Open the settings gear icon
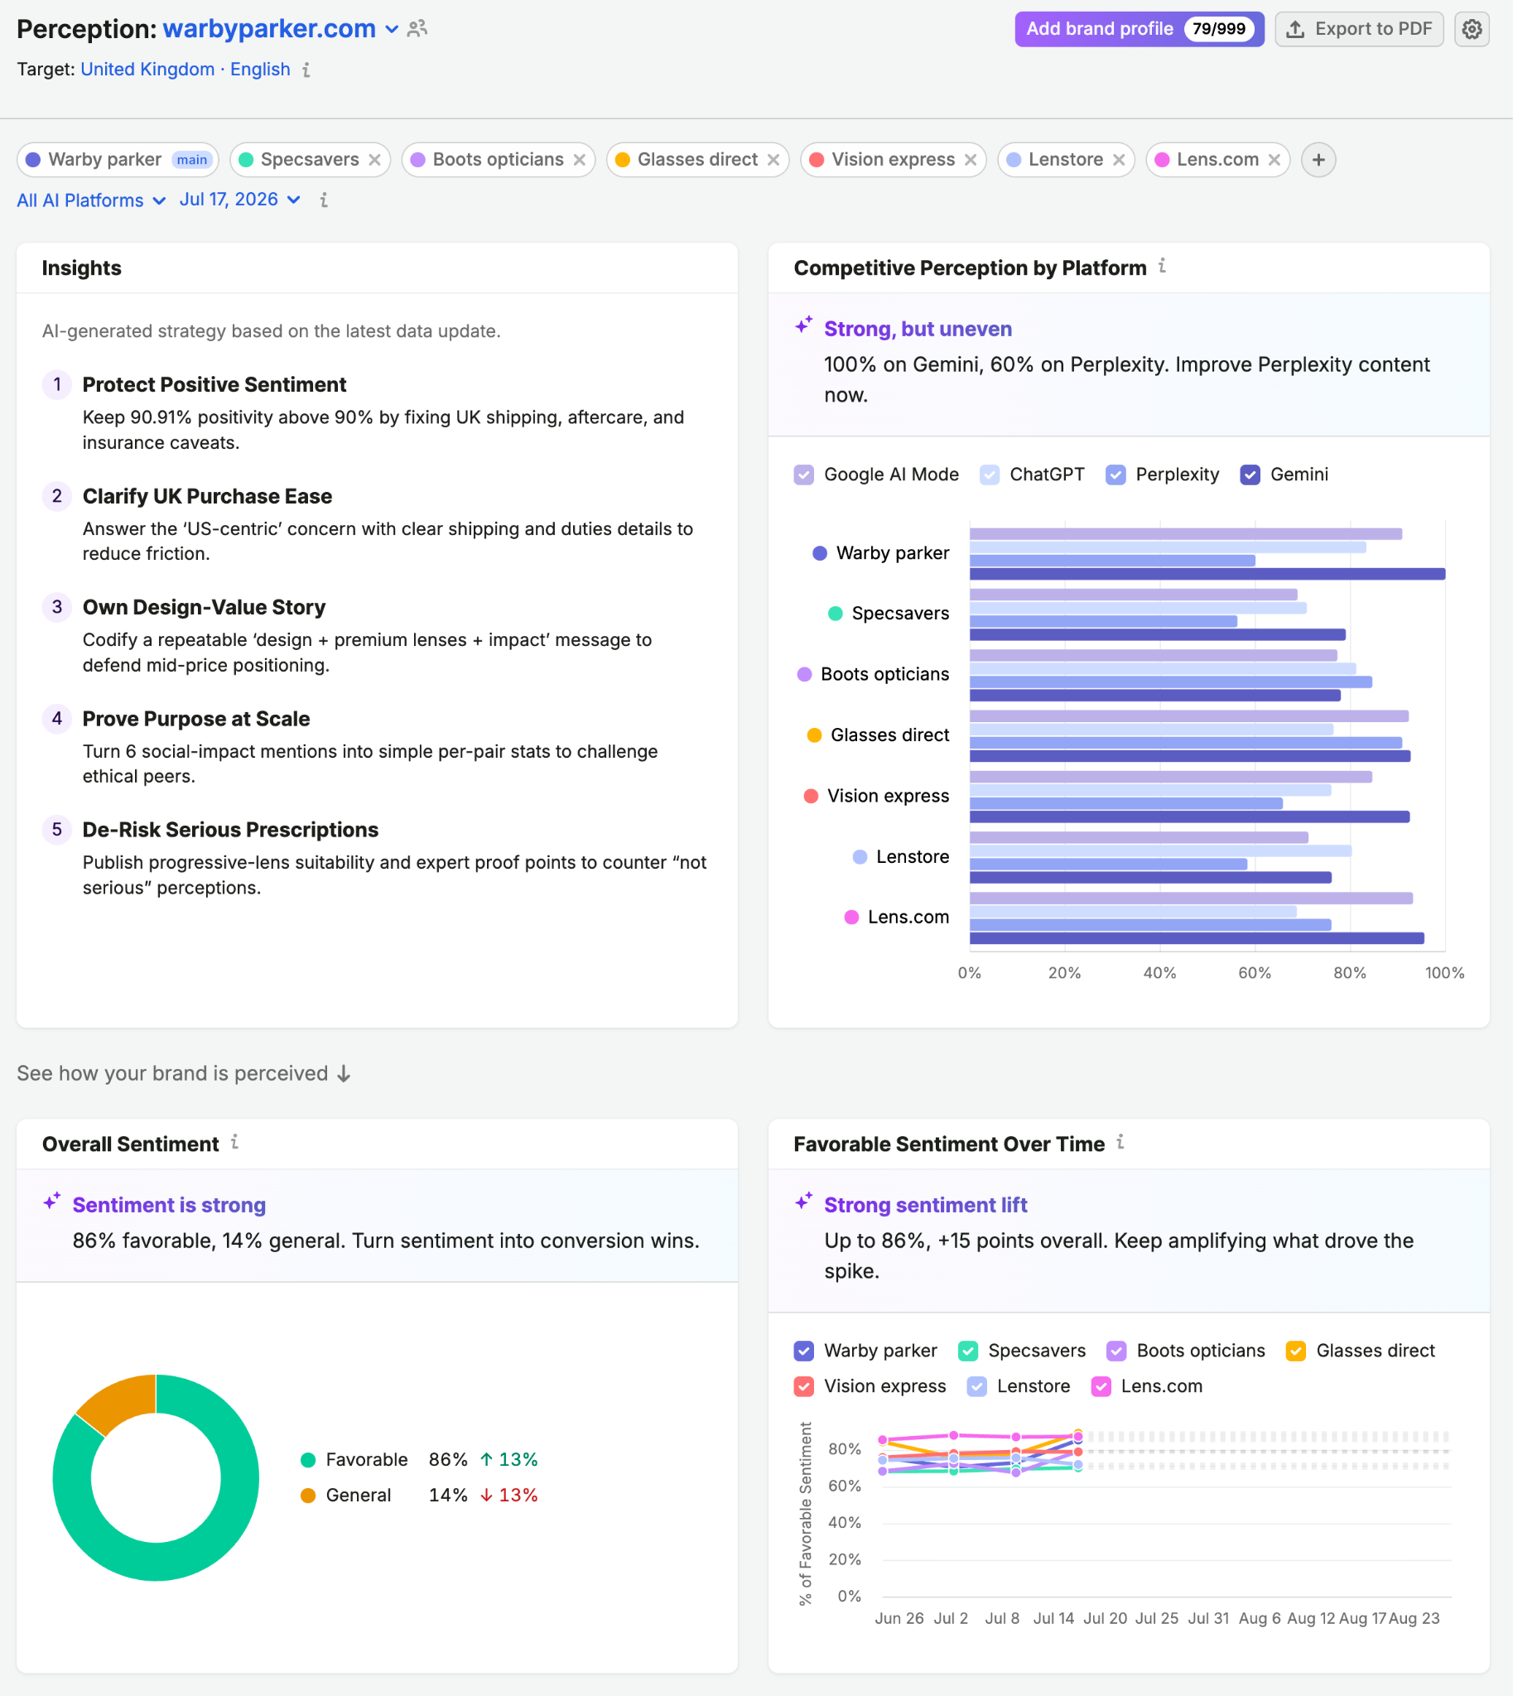This screenshot has width=1513, height=1696. tap(1472, 29)
